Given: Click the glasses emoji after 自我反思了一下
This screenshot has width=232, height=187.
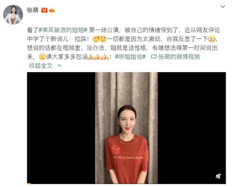Looking at the screenshot, I should [x=212, y=39].
